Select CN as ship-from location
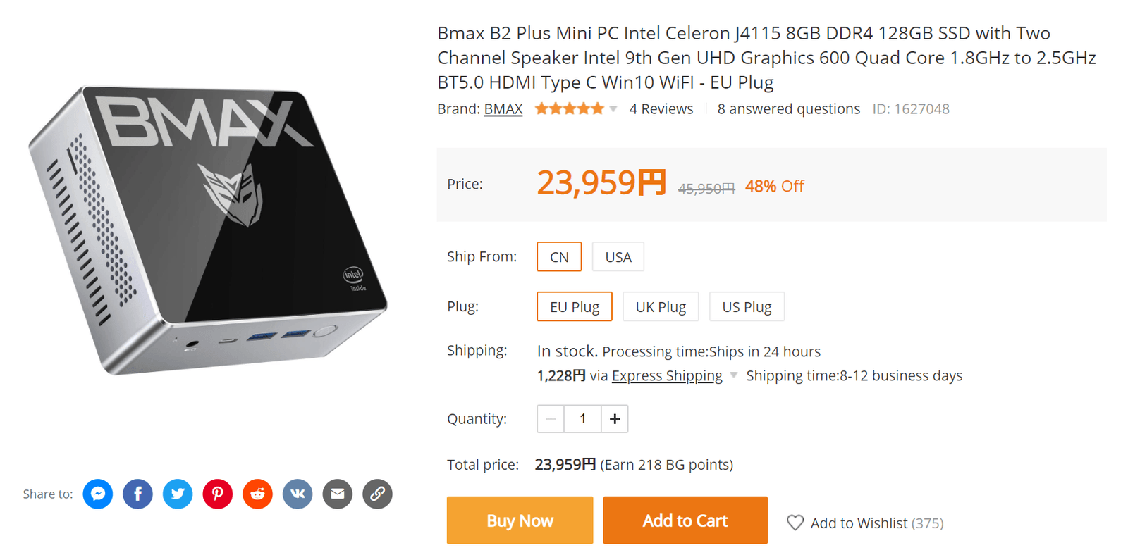This screenshot has width=1128, height=555. coord(559,257)
